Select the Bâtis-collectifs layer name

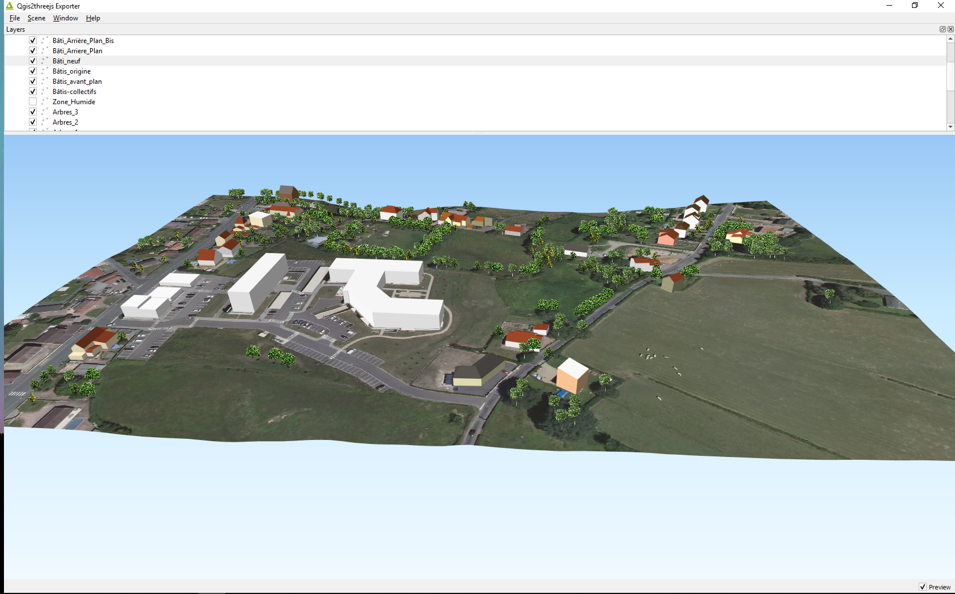click(x=74, y=92)
